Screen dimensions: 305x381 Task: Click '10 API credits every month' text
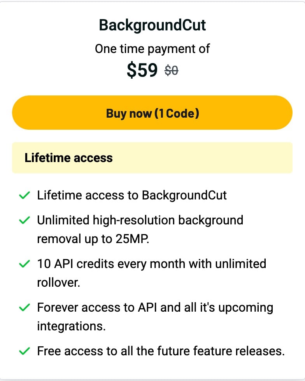click(152, 264)
